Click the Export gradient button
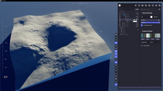163x91 pixels. 153,39
